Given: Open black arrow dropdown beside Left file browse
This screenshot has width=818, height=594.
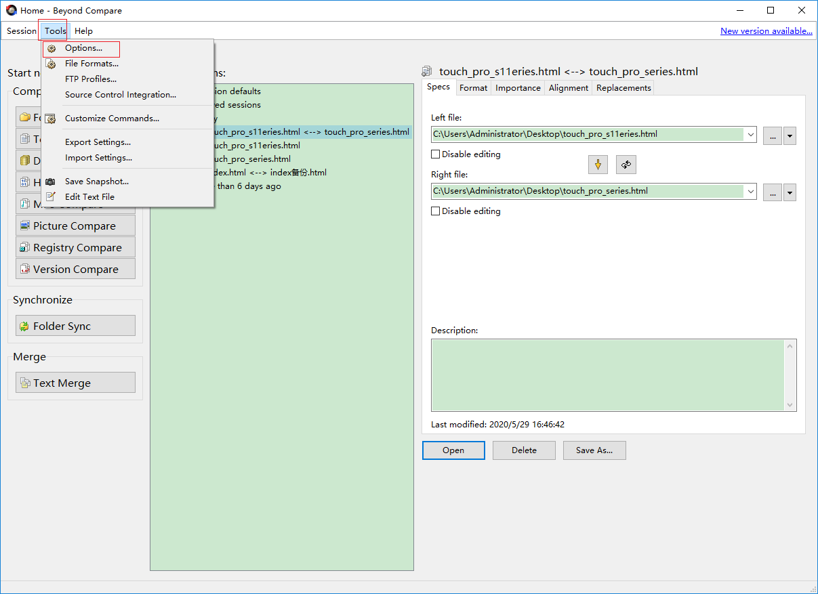Looking at the screenshot, I should (x=790, y=135).
